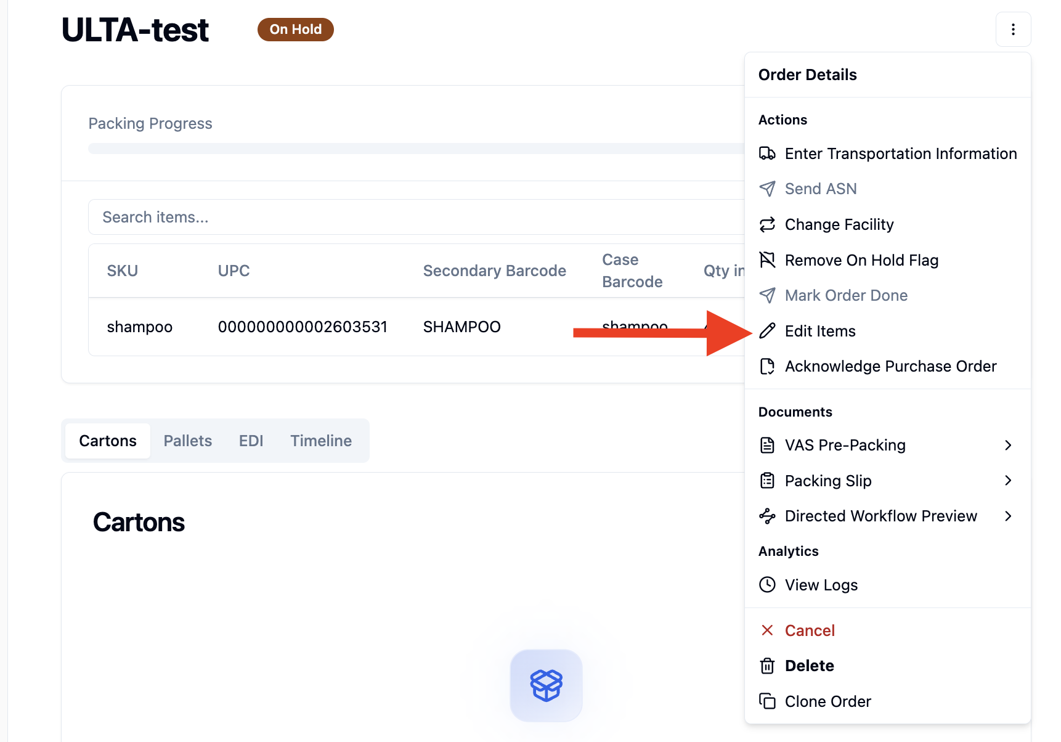Viewport: 1061px width, 742px height.
Task: Expand the Packing Slip submenu arrow
Action: (1008, 480)
